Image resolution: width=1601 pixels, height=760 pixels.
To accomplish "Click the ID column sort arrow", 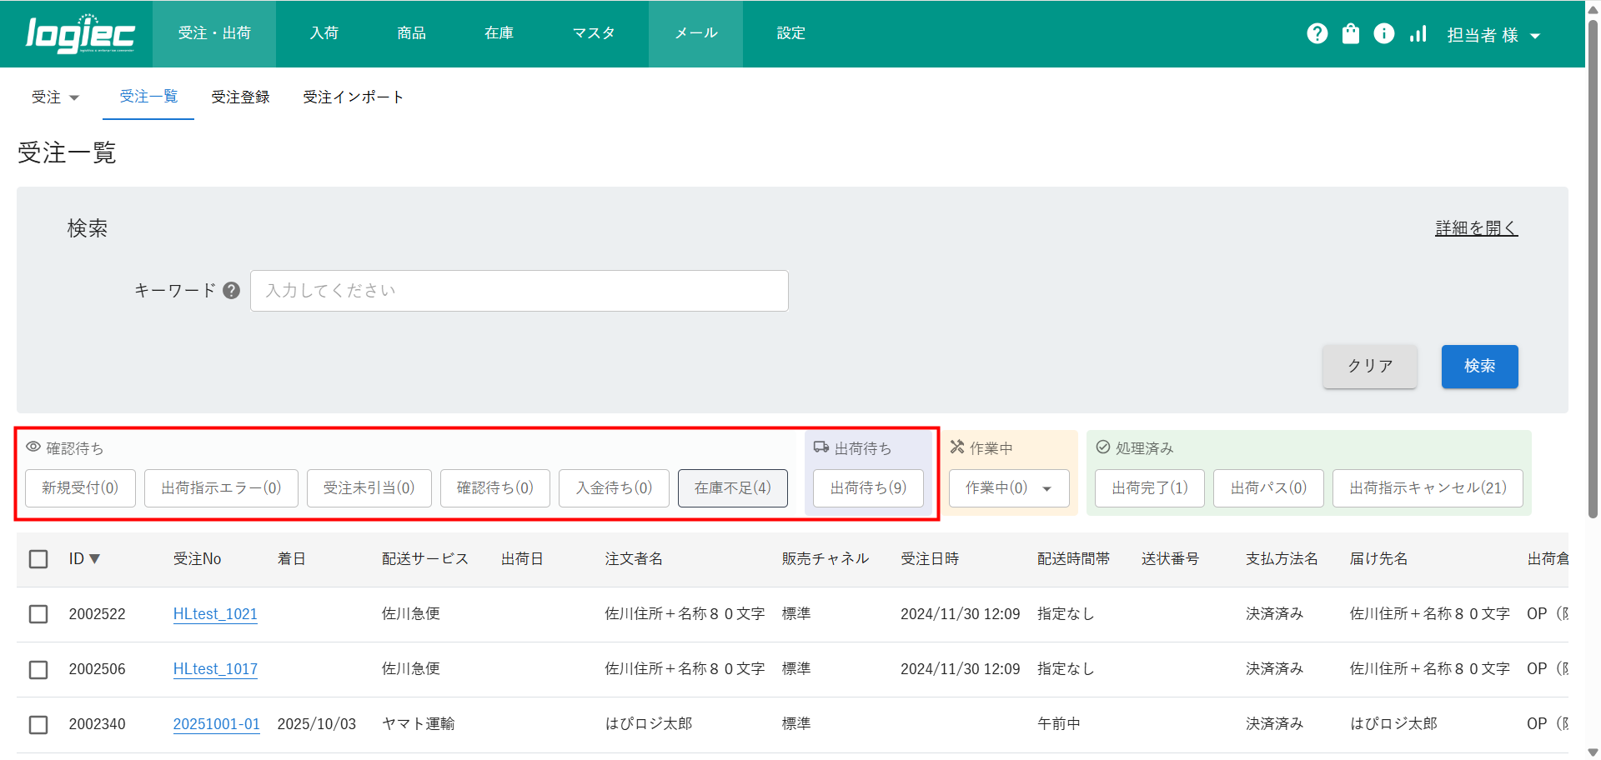I will 94,559.
